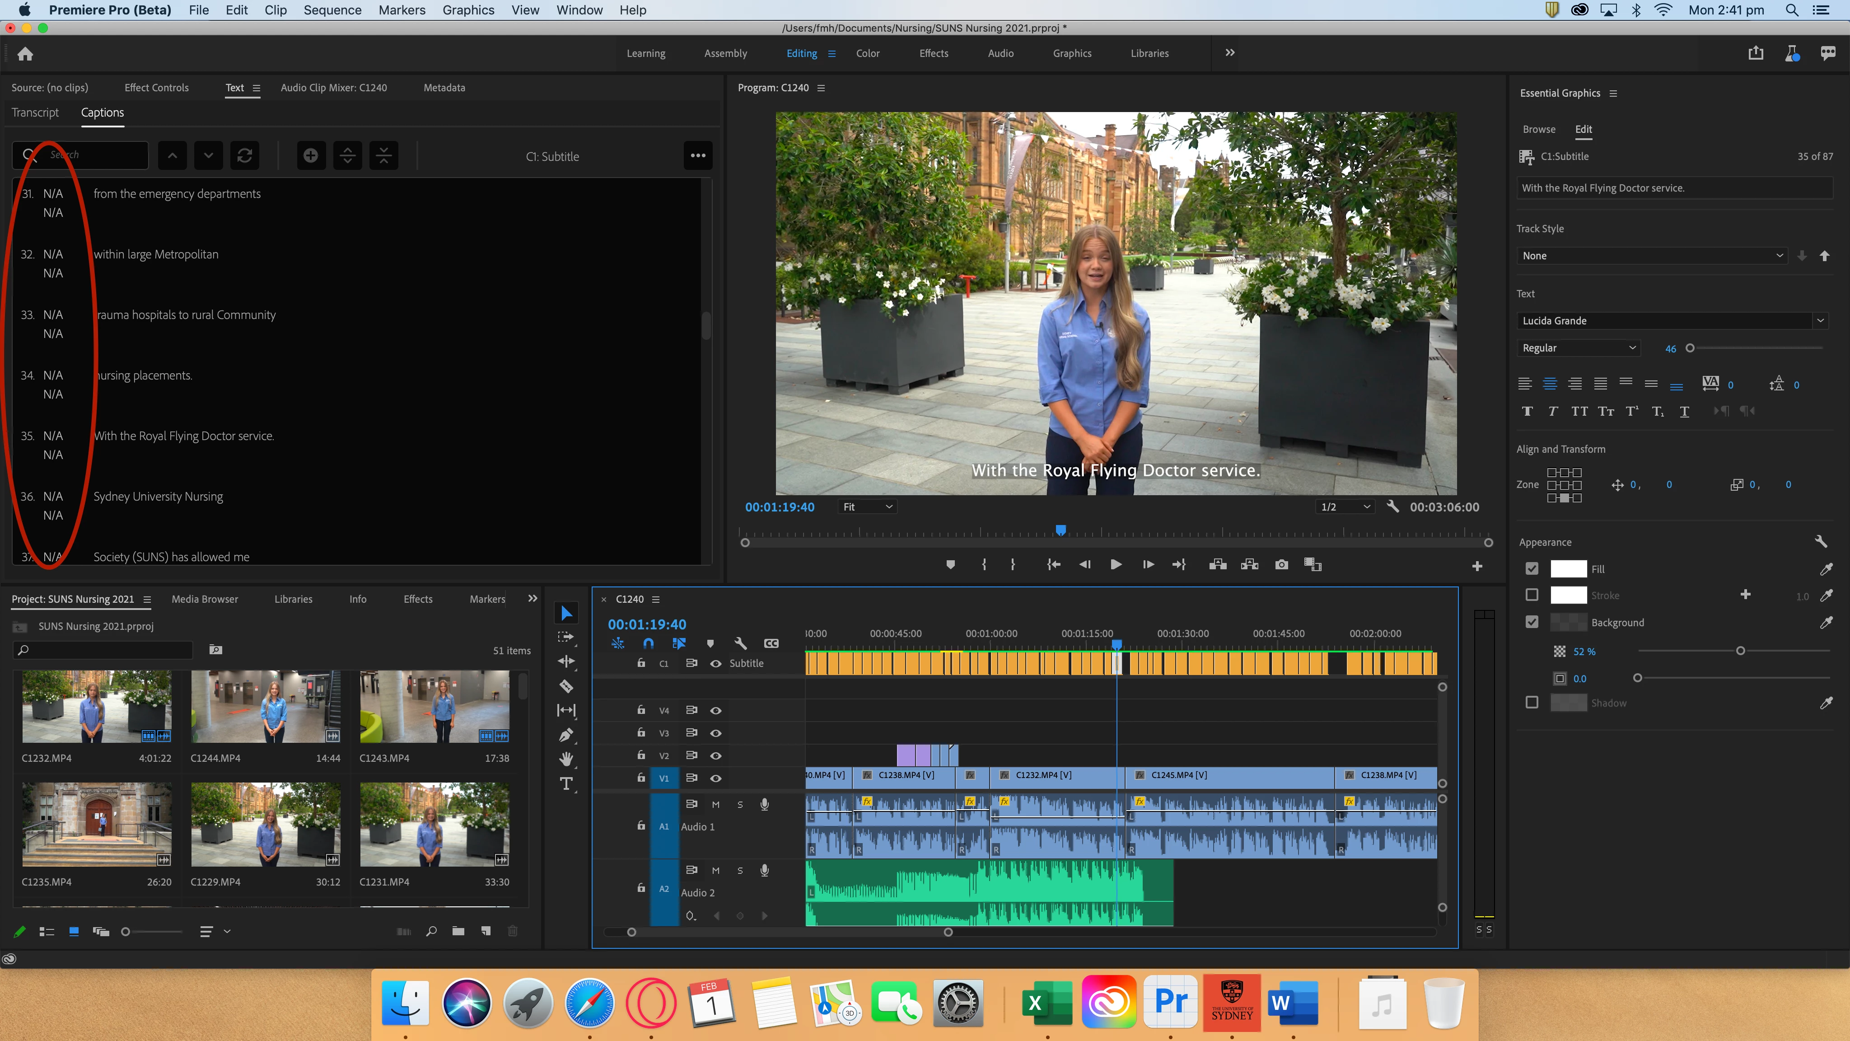Select the Pen tool

(567, 735)
